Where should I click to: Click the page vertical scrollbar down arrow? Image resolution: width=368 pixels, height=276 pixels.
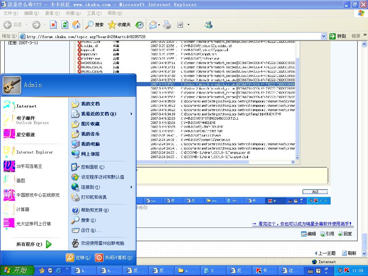[x=365, y=254]
